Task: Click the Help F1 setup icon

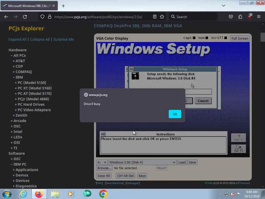Action: [x=238, y=138]
